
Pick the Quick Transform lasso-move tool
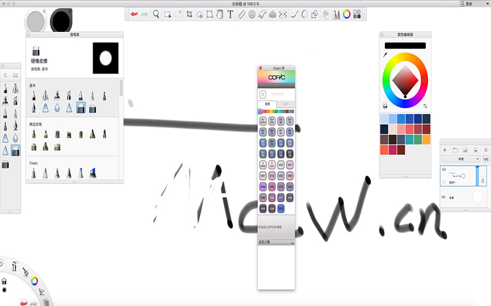(x=199, y=14)
